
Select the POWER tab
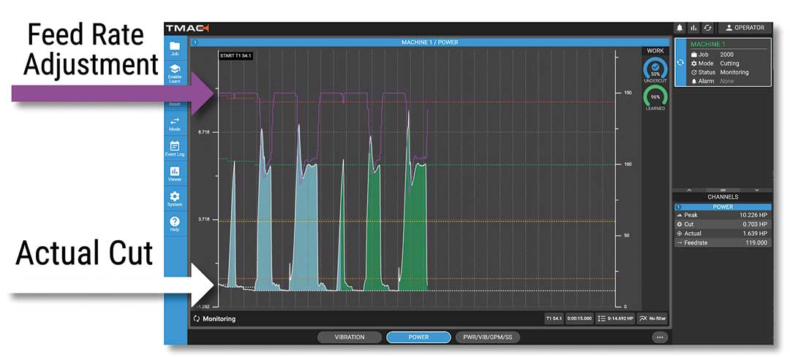[x=418, y=337]
